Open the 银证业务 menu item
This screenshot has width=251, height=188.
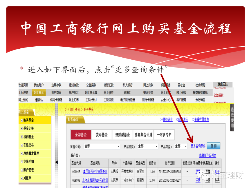(x=148, y=92)
